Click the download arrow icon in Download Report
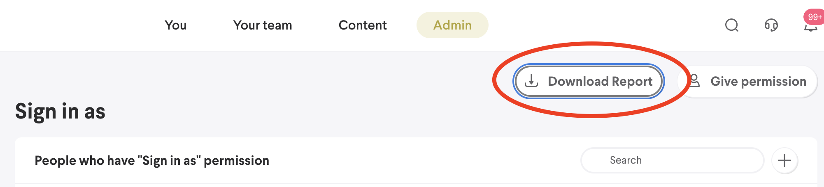 [531, 81]
